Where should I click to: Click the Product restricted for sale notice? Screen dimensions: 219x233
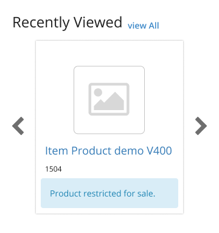click(x=103, y=193)
